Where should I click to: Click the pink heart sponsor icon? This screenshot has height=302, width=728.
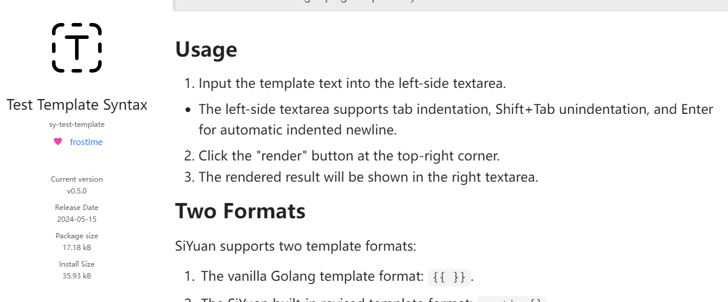(58, 142)
